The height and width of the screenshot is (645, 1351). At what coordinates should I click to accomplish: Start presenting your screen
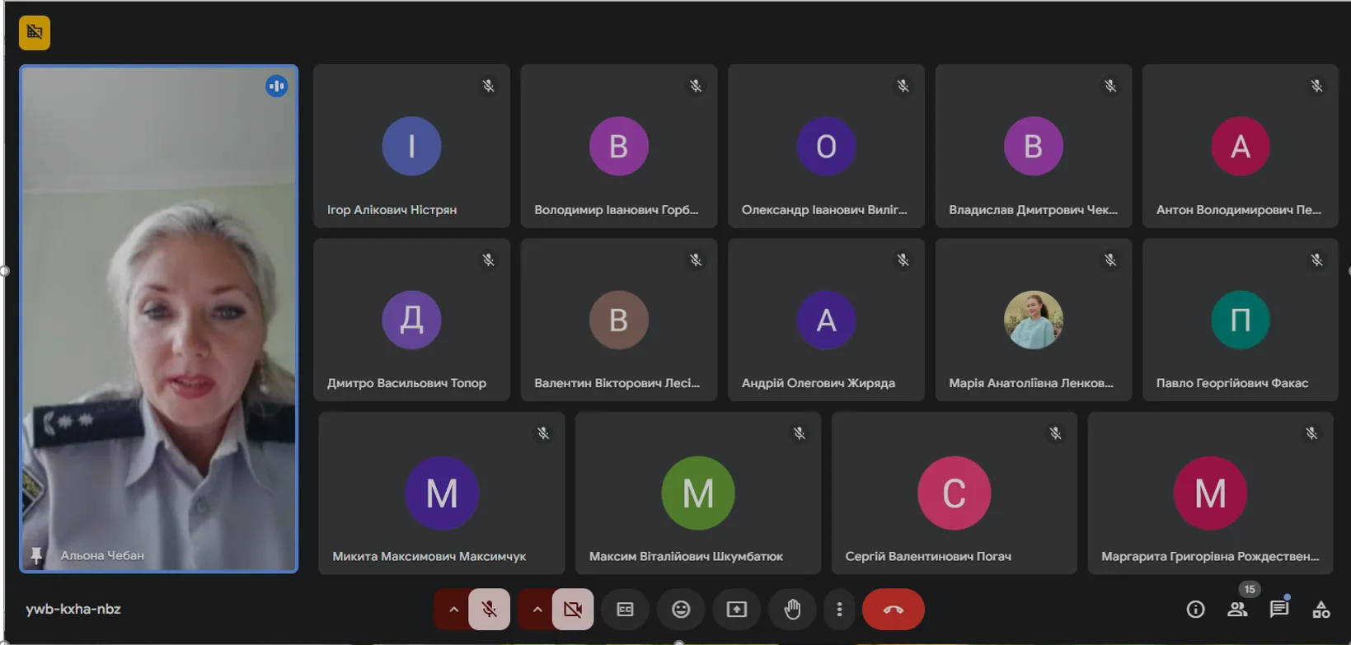pos(737,610)
